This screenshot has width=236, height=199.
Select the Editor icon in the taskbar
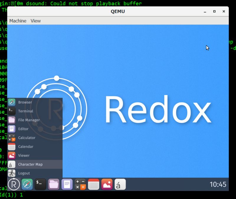(x=67, y=184)
